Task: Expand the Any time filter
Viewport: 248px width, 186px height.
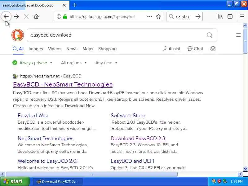Action: (106, 63)
